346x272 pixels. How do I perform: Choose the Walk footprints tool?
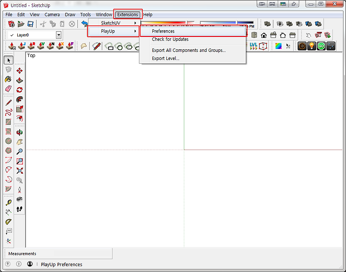(x=19, y=209)
